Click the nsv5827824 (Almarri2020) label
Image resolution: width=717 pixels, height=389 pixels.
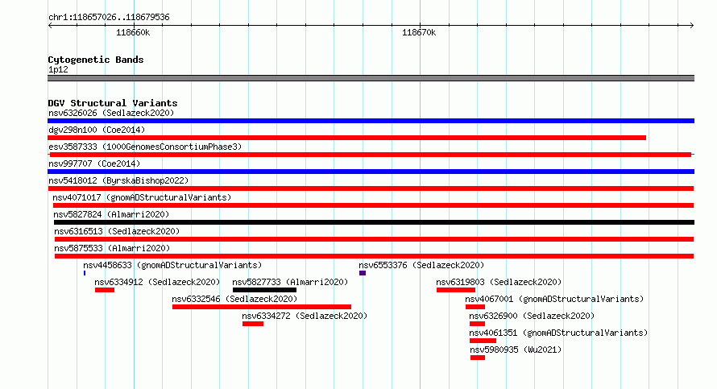pyautogui.click(x=111, y=214)
